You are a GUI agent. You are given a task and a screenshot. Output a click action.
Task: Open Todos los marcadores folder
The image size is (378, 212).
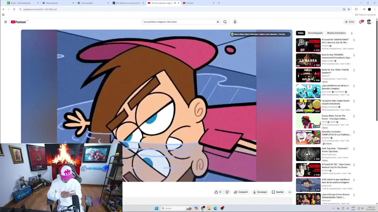(366, 15)
